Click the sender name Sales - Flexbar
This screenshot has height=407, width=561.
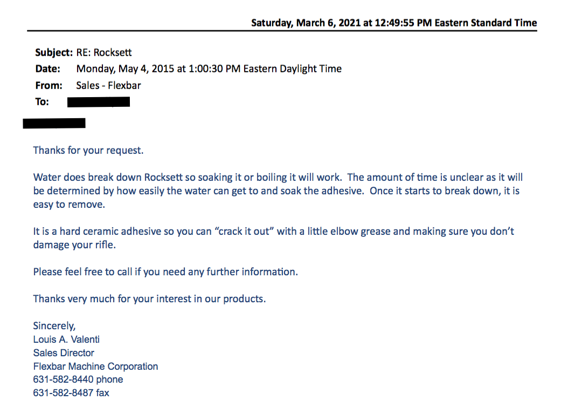tap(108, 86)
